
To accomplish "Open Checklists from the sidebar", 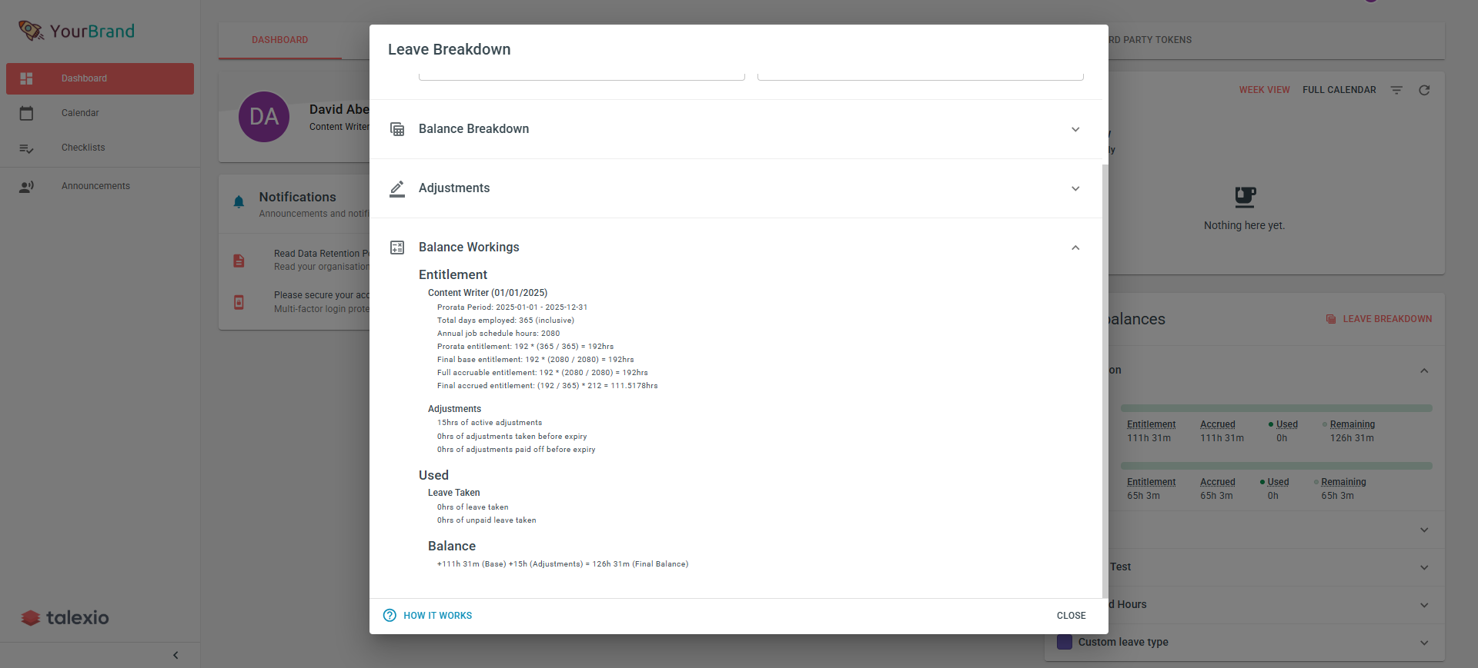I will tap(83, 148).
